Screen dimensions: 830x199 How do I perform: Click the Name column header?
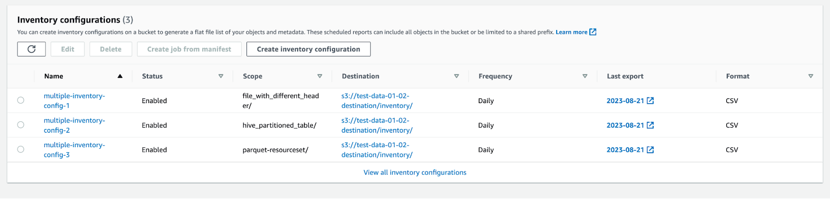point(53,76)
